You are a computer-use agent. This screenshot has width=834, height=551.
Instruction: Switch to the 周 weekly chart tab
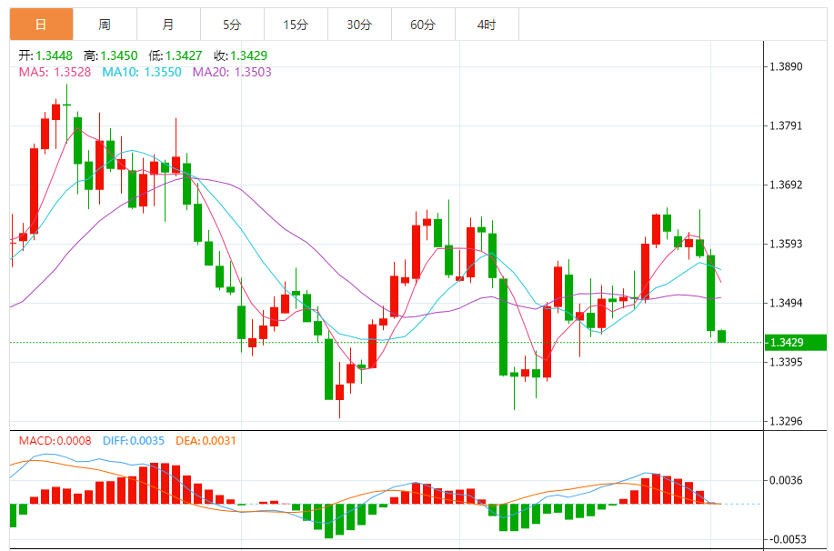[105, 25]
